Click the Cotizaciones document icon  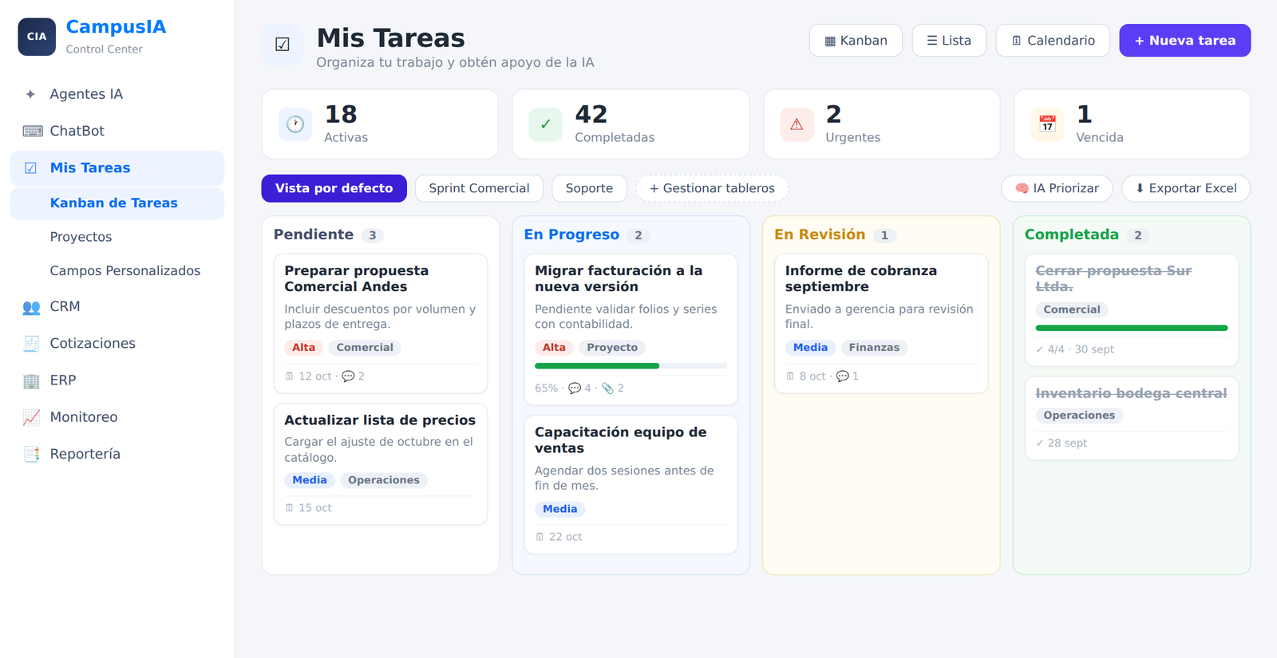point(31,344)
